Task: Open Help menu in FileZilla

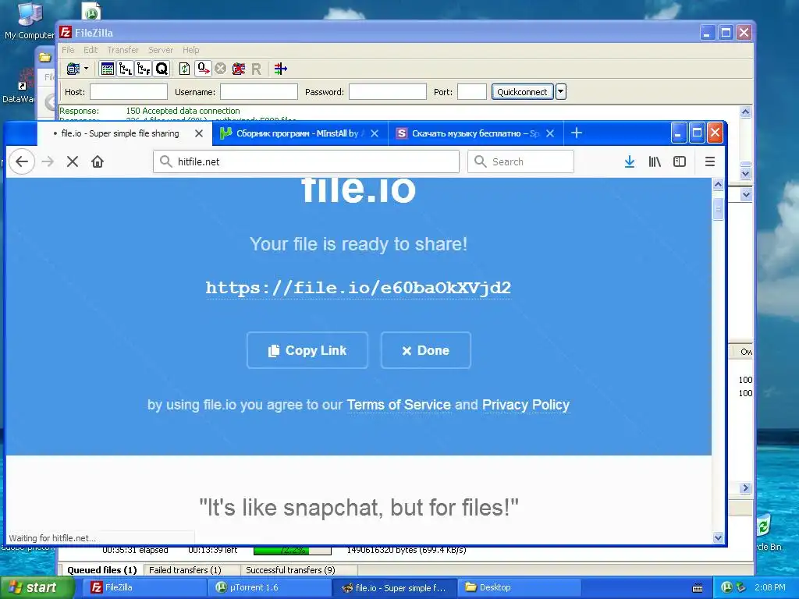Action: (191, 50)
